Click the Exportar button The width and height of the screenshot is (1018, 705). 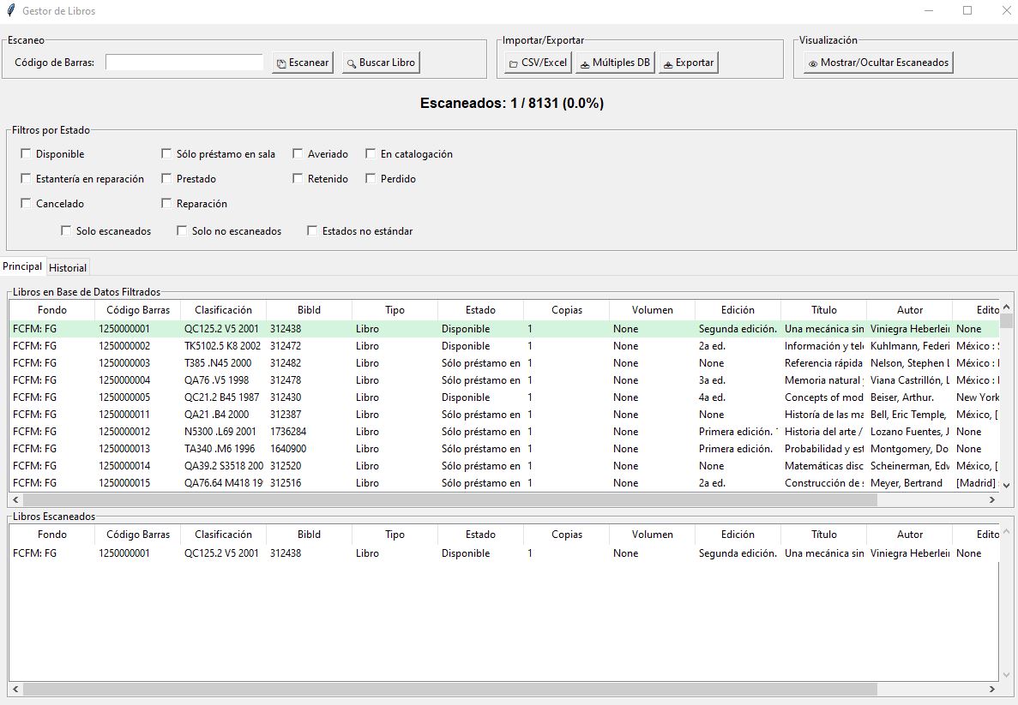click(687, 63)
